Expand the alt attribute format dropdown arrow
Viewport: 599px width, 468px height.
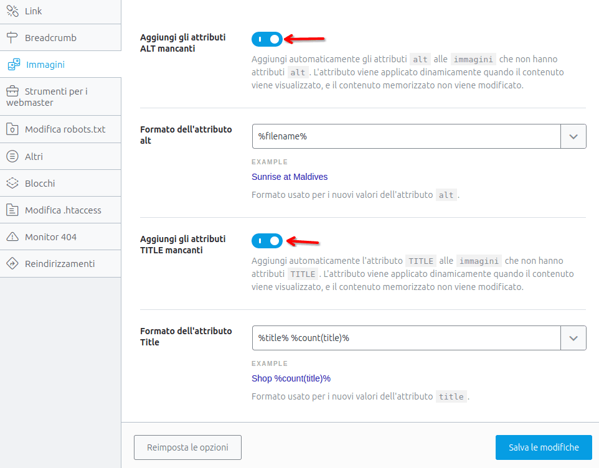(573, 136)
